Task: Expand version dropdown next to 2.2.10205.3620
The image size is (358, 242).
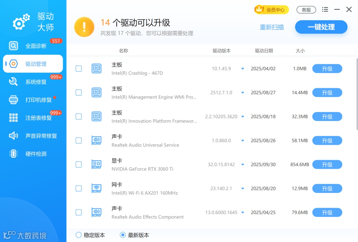Action: [243, 116]
